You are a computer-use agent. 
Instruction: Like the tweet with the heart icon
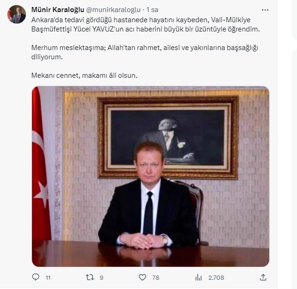pyautogui.click(x=142, y=277)
